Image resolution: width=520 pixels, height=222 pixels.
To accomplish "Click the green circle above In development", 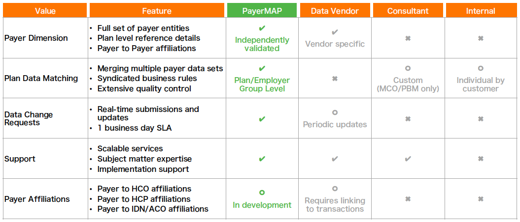I will (x=262, y=193).
